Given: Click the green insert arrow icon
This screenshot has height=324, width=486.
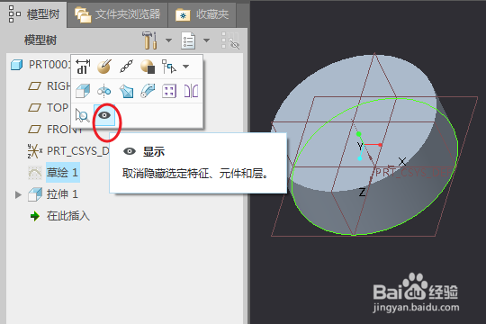Looking at the screenshot, I should tap(35, 216).
